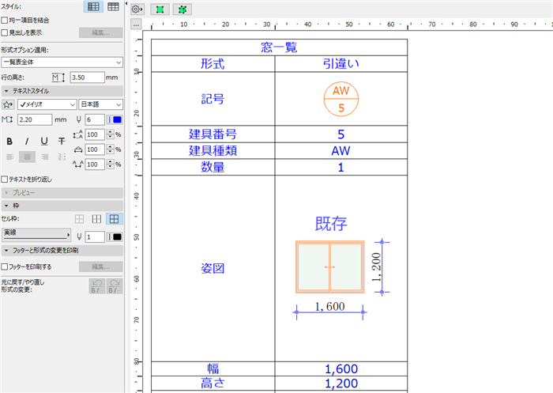
Task: Open the 一覧表全体 format option dropdown
Action: [x=62, y=62]
